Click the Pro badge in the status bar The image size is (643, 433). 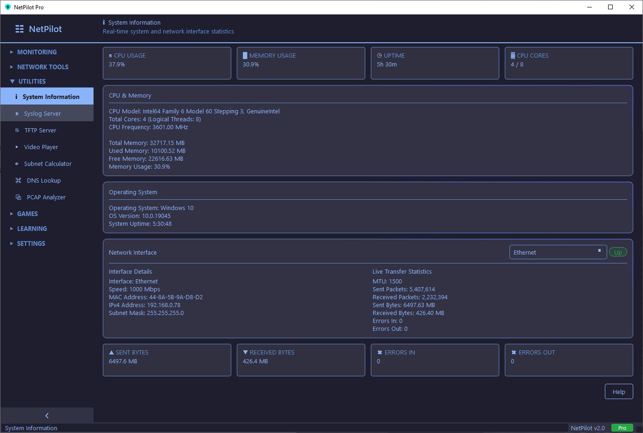pyautogui.click(x=622, y=427)
